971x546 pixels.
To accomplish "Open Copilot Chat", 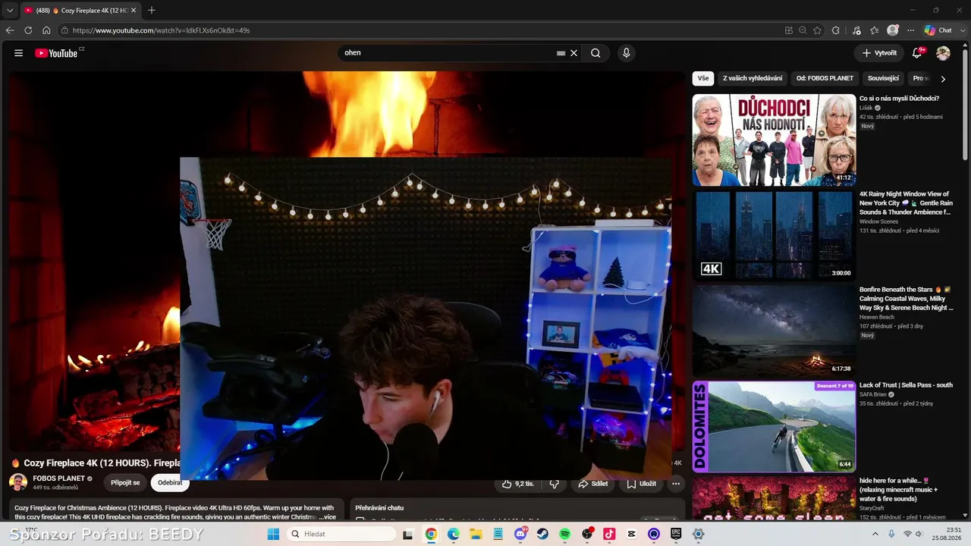I will pyautogui.click(x=938, y=30).
